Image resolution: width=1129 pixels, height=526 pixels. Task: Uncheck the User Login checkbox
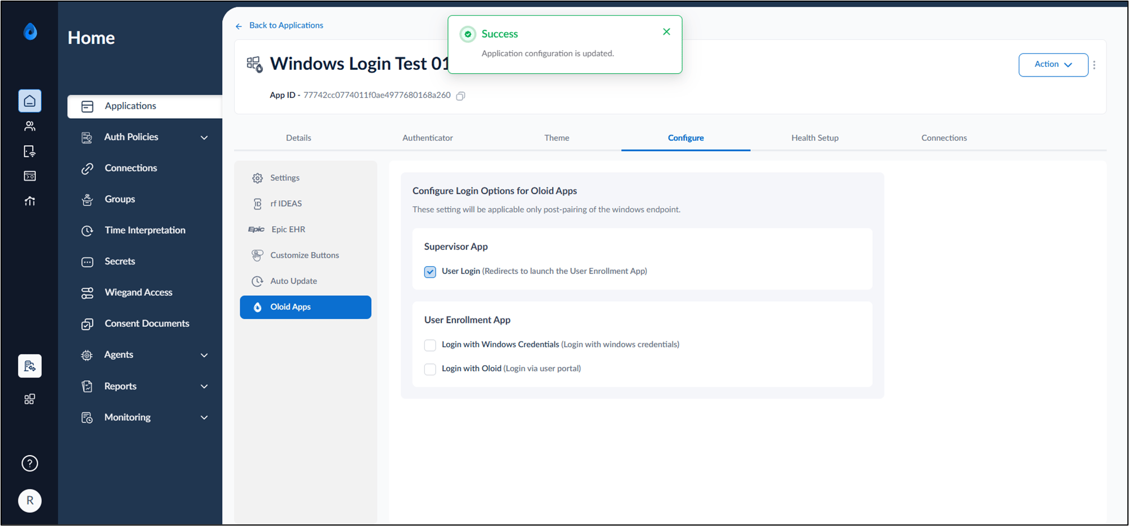(x=430, y=272)
